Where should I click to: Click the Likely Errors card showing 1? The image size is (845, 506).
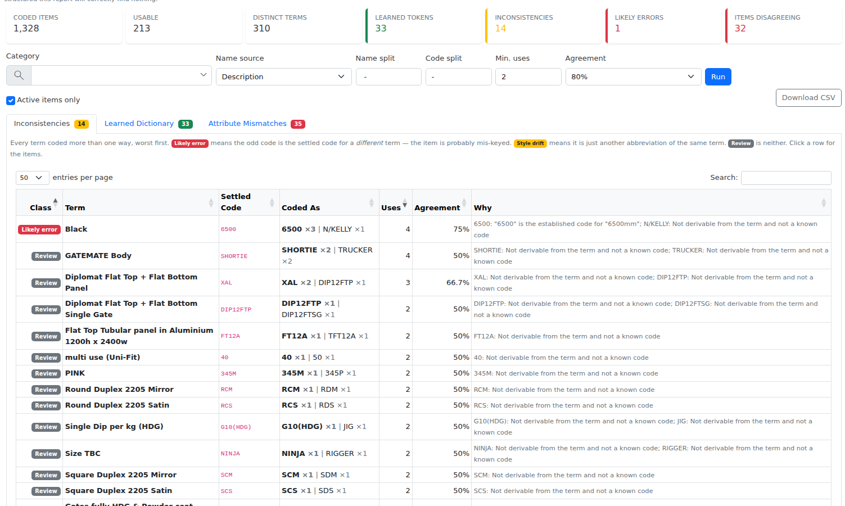point(663,25)
